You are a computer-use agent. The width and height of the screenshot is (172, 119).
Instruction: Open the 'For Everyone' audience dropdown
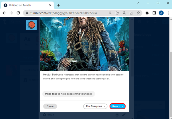click(x=95, y=106)
